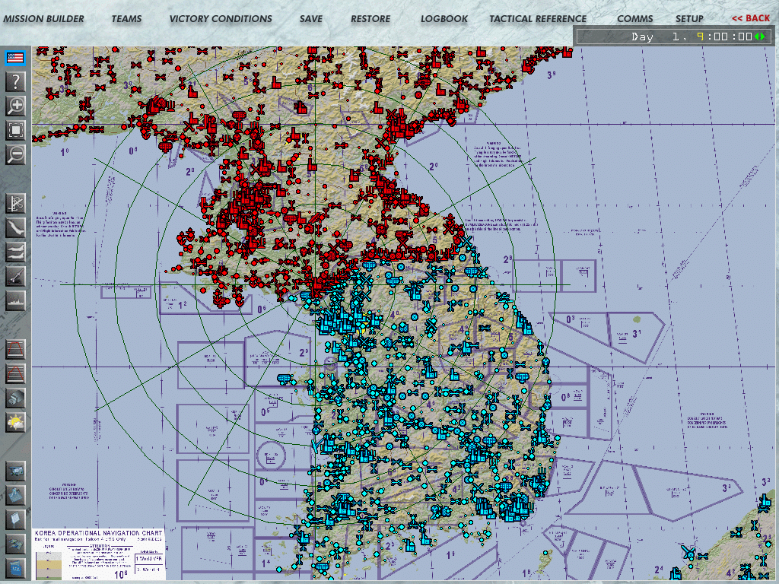Select the signboard on post icon
Screen dimensions: 779x584
pyautogui.click(x=15, y=519)
